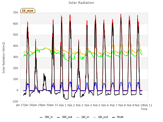Click the 100 y-axis tick label
This screenshot has height=122, width=163.
(x=16, y=79)
